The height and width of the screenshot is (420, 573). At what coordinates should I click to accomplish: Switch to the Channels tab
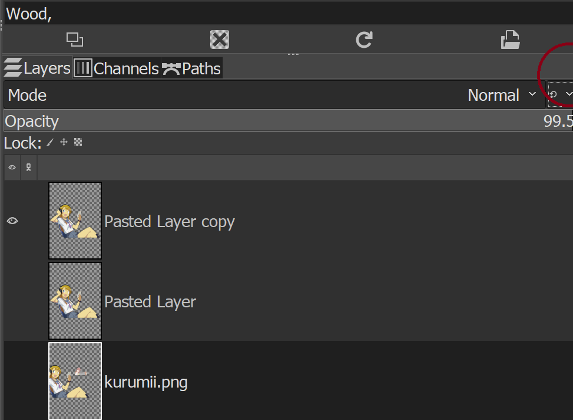point(117,68)
